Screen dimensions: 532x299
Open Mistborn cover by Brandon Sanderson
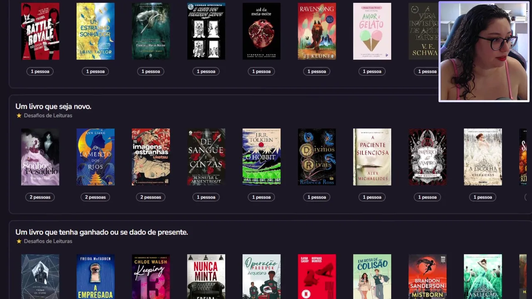point(427,277)
